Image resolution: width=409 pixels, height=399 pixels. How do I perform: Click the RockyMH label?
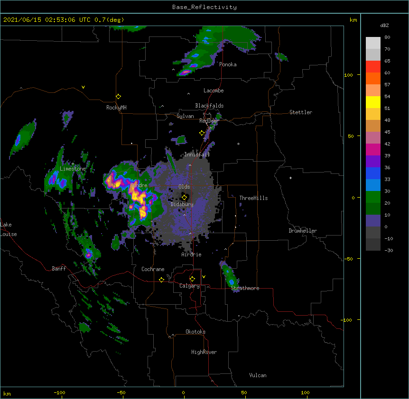click(116, 108)
